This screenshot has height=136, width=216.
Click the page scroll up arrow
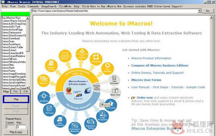point(211,17)
